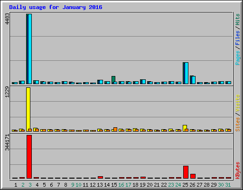This screenshot has height=190, width=243.
Task: Click the KBytes legend label
Action: tap(238, 171)
